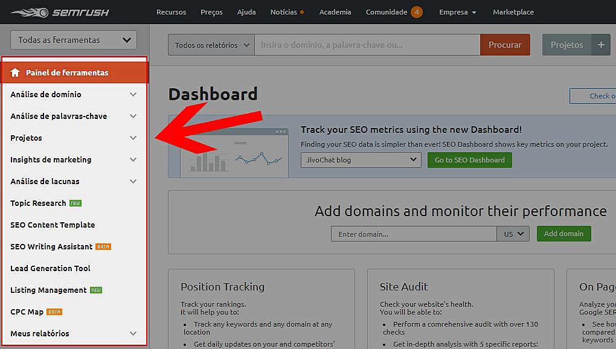Open the US country selector
The width and height of the screenshot is (616, 349).
(513, 234)
